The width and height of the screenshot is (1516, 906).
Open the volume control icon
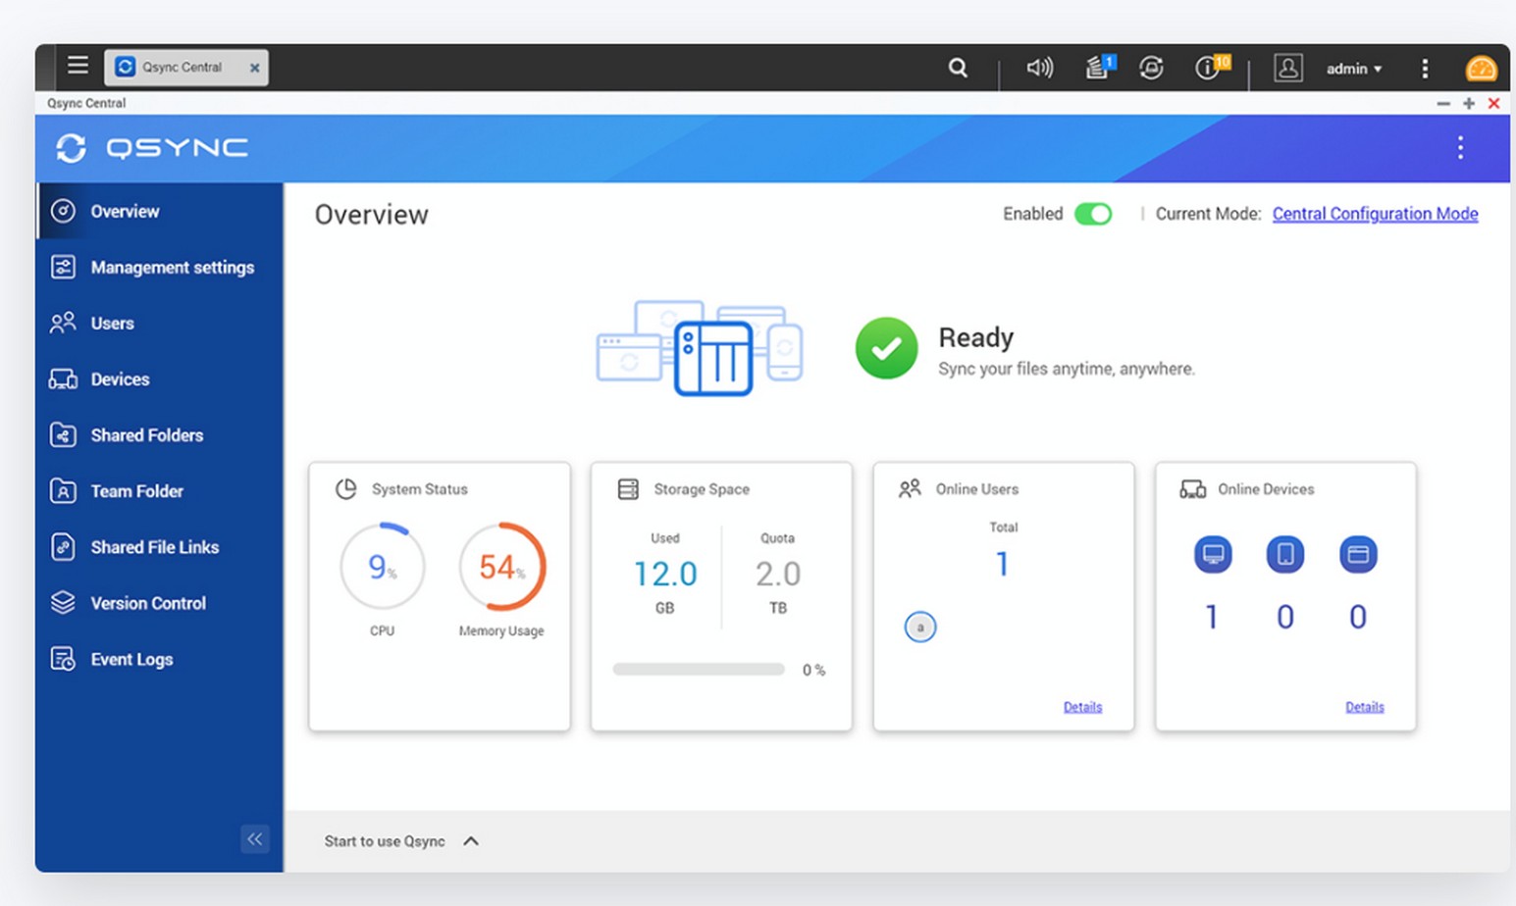coord(1039,68)
